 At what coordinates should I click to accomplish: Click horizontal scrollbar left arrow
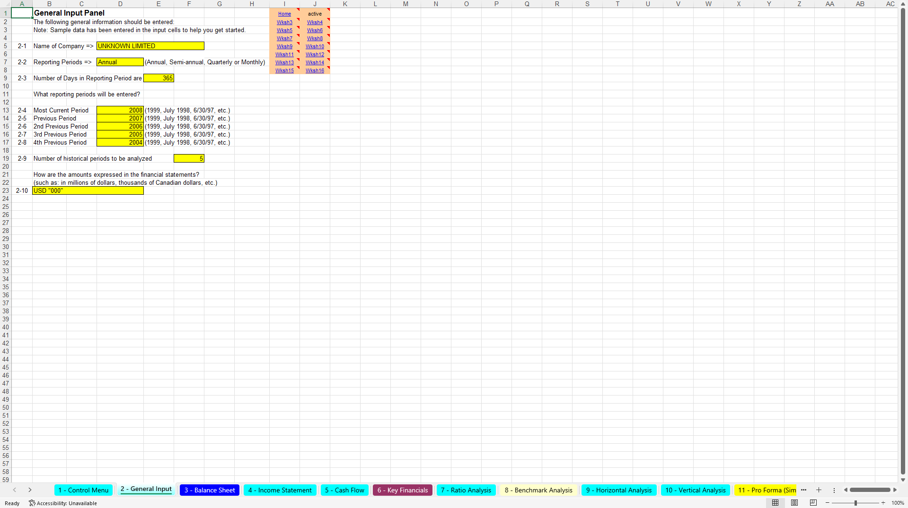tap(846, 490)
